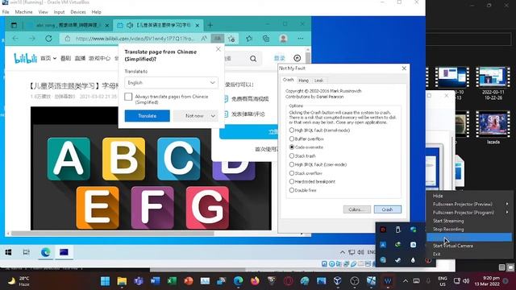Open Read aloud icon in address bar
Image resolution: width=516 pixels, height=290 pixels.
point(204,39)
